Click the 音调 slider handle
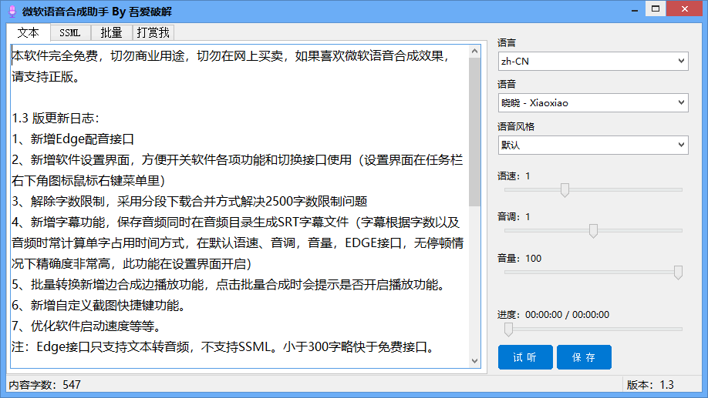Screen dimensions: 708x398 coord(593,231)
